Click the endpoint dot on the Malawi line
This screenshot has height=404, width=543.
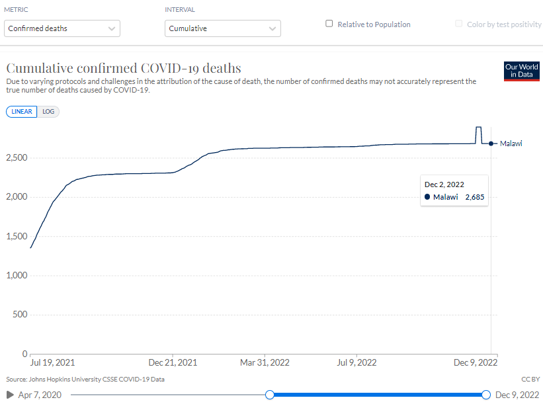click(491, 143)
